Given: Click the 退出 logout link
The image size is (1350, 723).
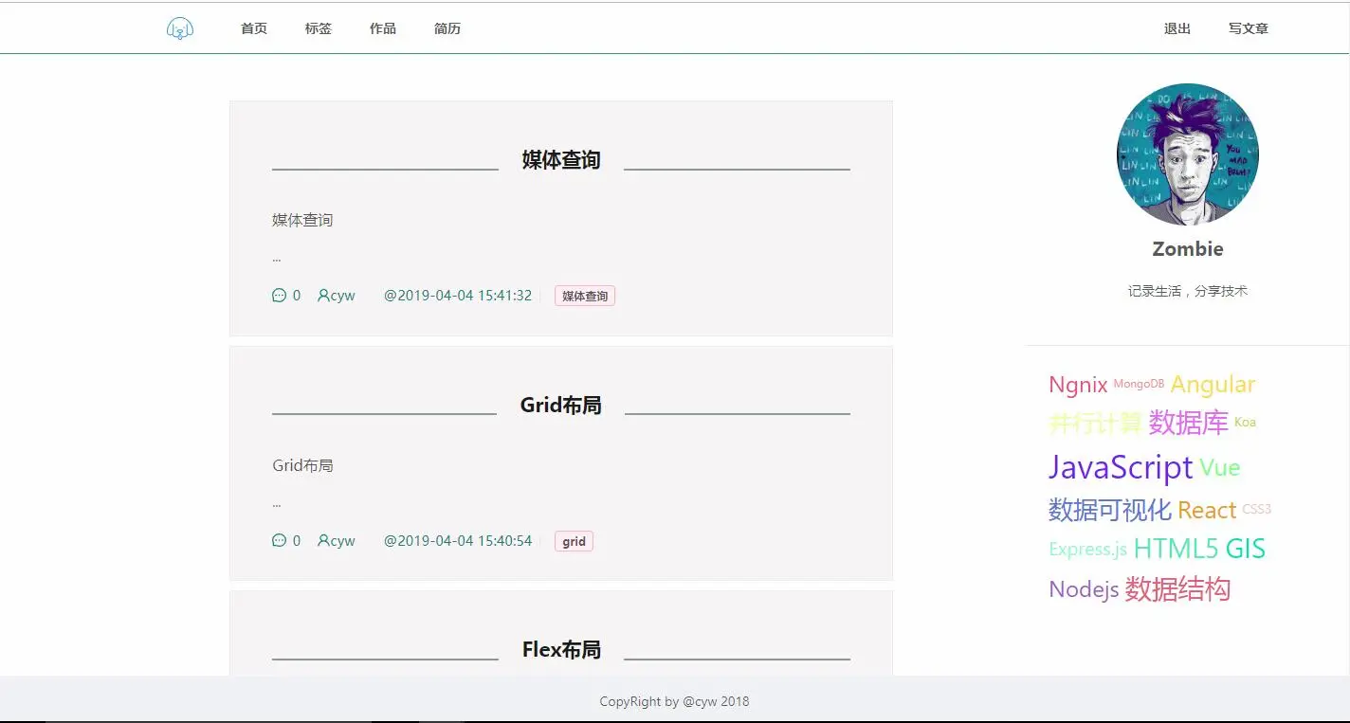Looking at the screenshot, I should [1177, 28].
